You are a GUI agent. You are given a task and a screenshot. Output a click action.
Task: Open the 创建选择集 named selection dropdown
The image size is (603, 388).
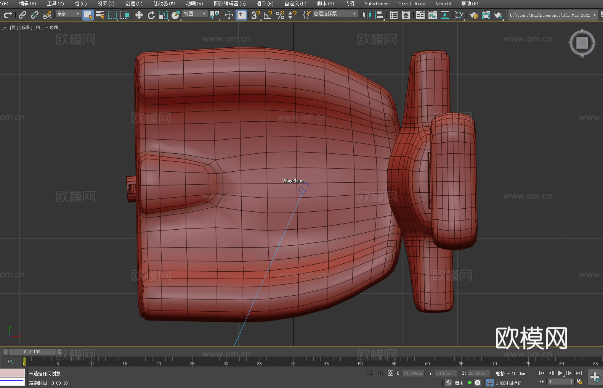coord(335,14)
